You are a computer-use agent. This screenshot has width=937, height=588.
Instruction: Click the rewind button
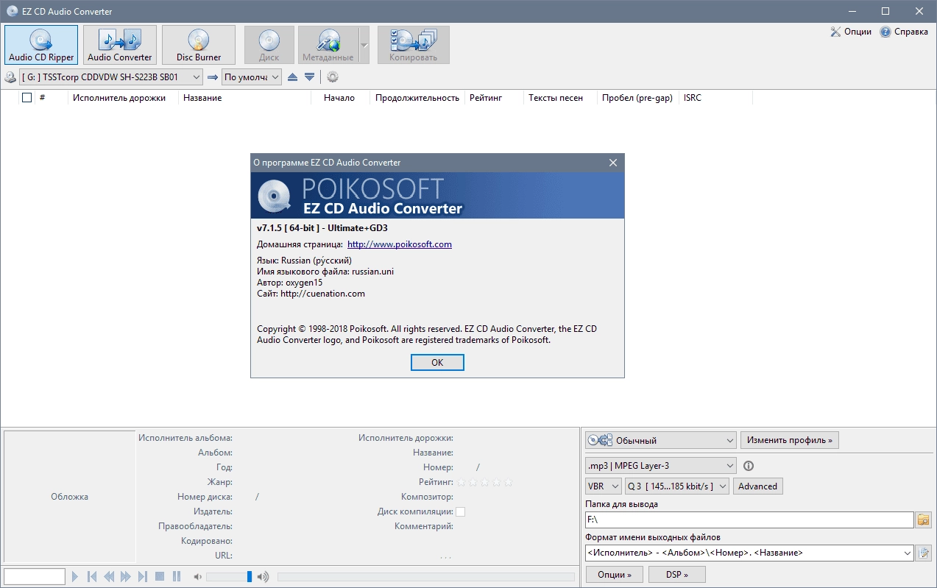[x=109, y=576]
